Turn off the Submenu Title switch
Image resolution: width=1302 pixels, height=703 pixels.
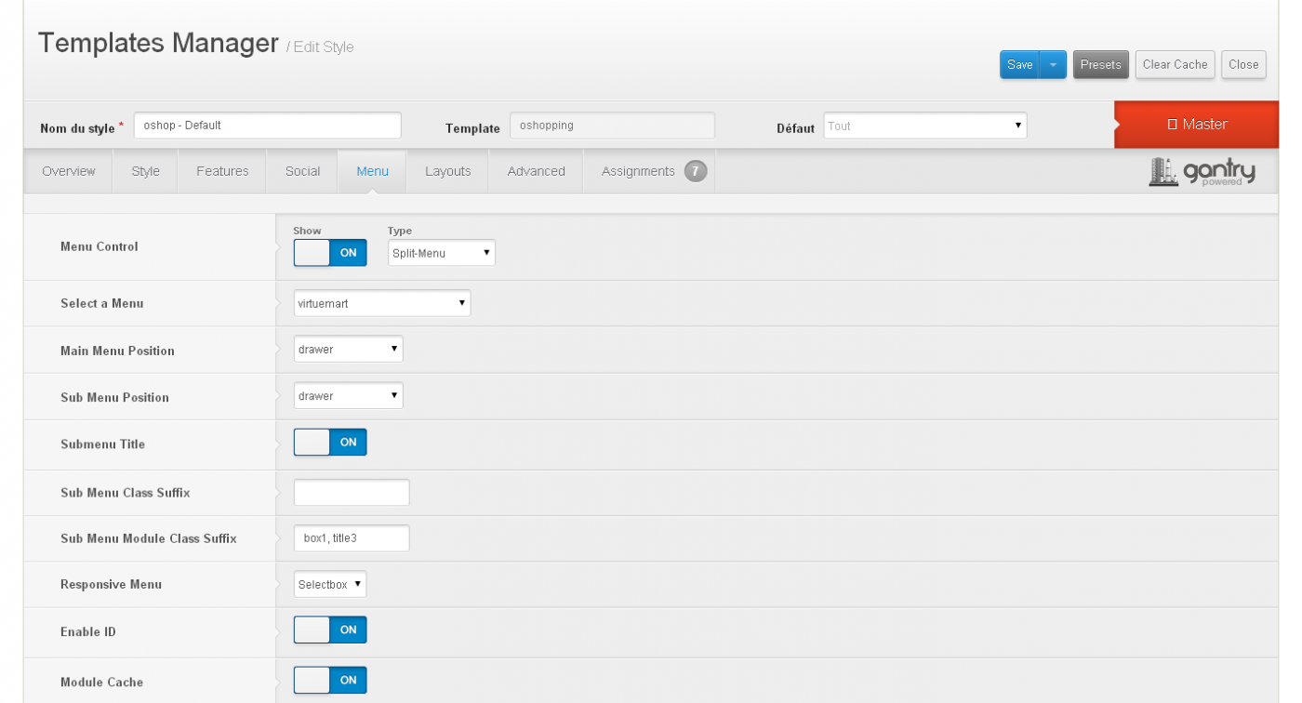(x=330, y=443)
